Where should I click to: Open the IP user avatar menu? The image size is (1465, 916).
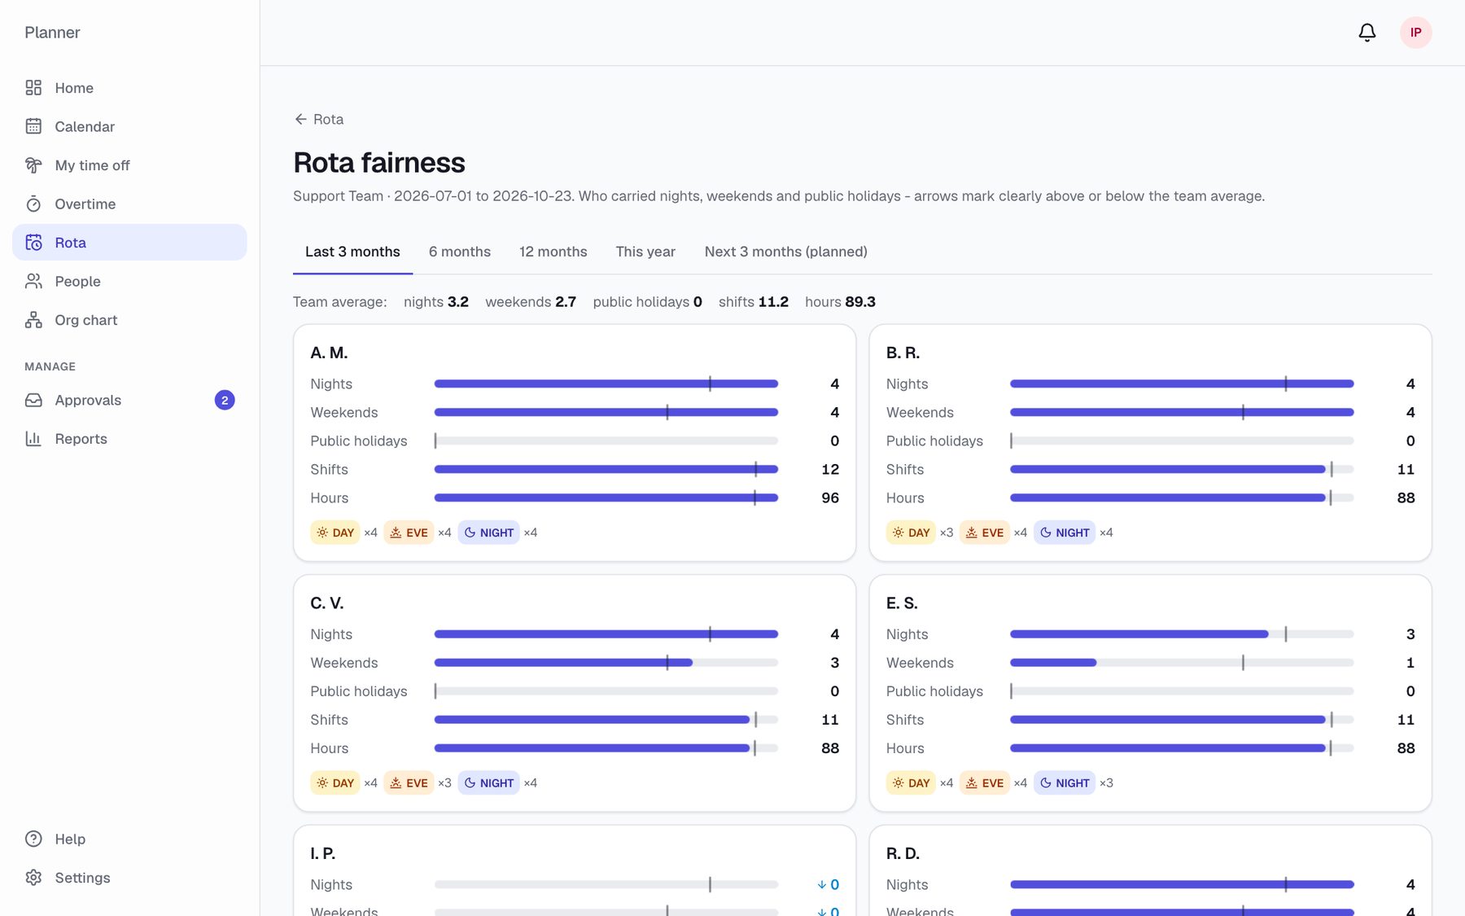click(x=1416, y=33)
